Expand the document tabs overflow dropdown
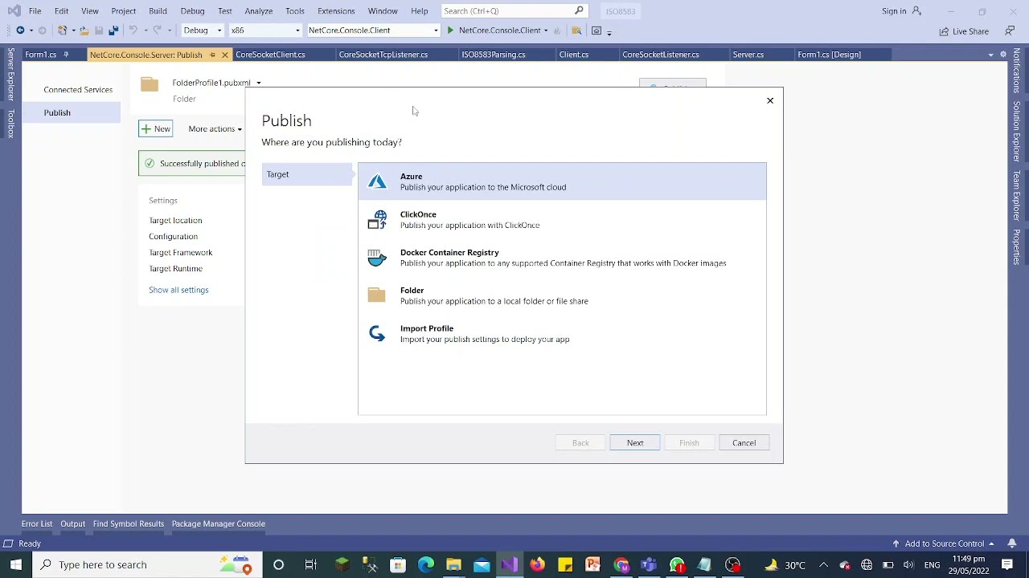Viewport: 1029px width, 578px height. [990, 55]
